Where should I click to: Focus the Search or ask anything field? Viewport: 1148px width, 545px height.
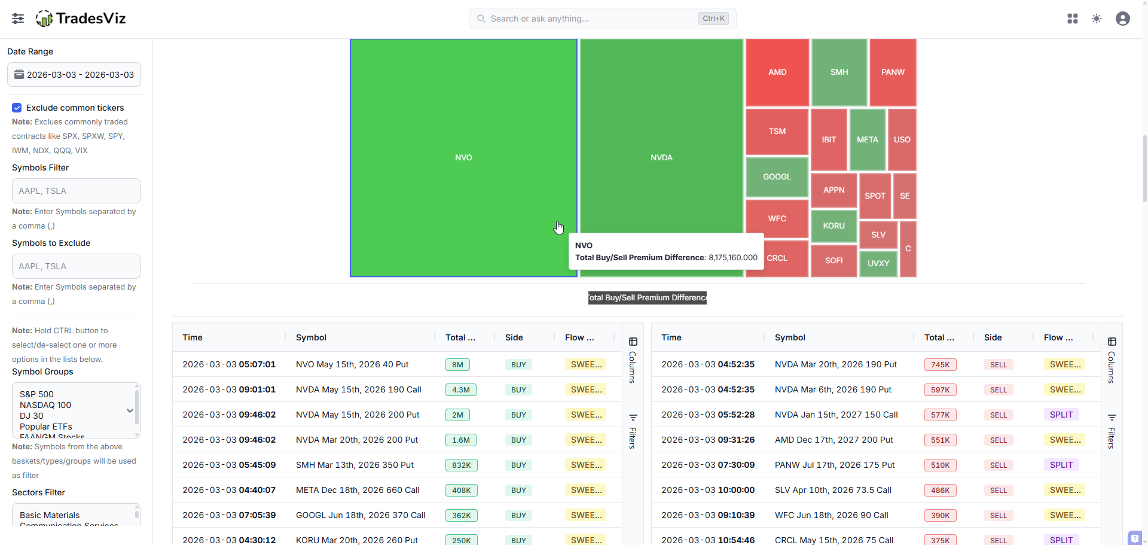(x=603, y=19)
